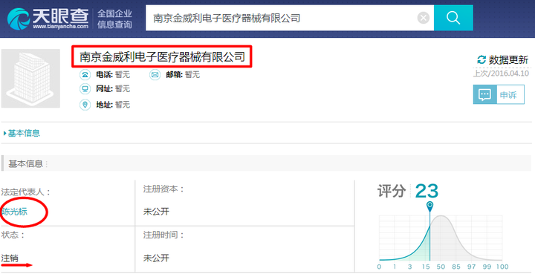The height and width of the screenshot is (274, 535).
Task: Click the 注册时间 label
Action: (163, 235)
